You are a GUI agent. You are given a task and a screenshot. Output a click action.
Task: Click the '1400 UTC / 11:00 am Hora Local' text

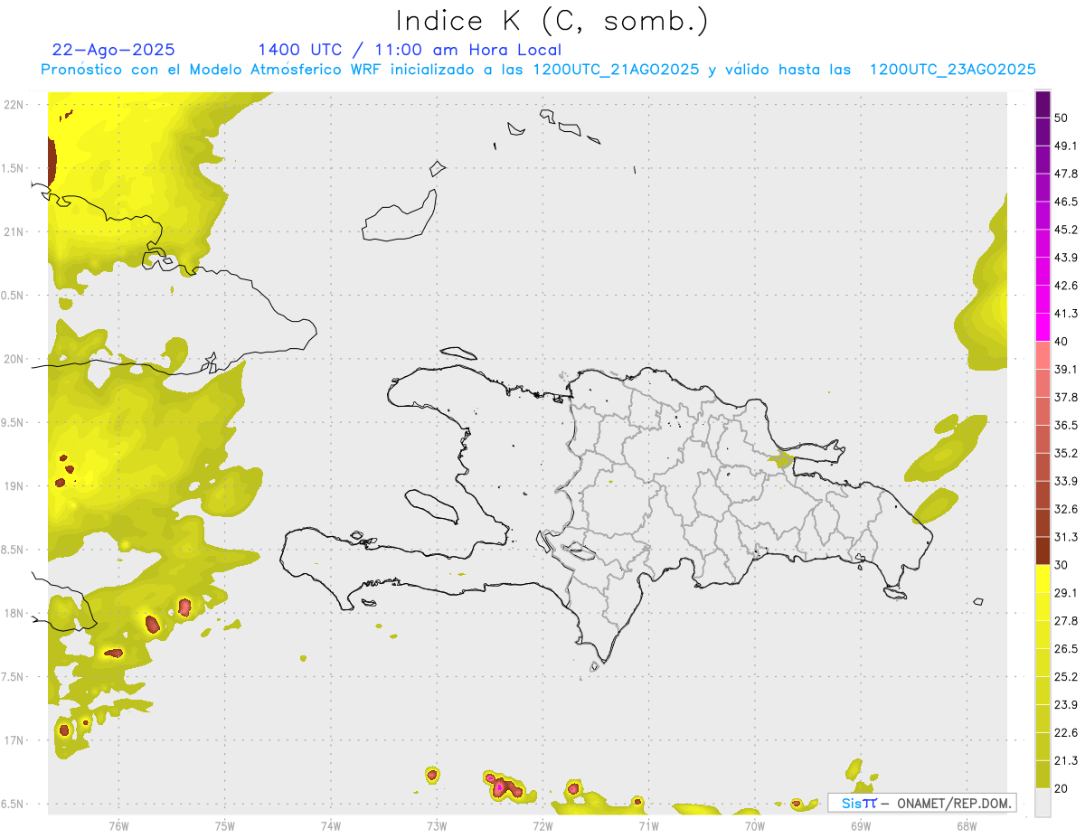410,50
